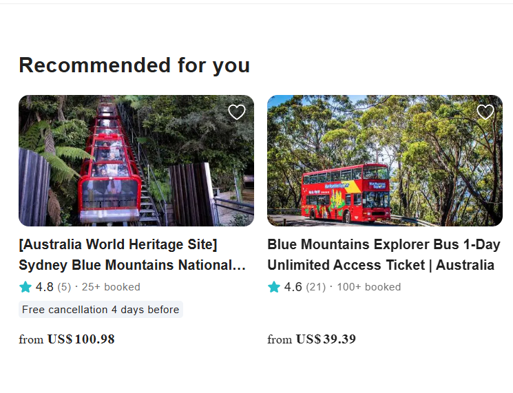Image resolution: width=513 pixels, height=393 pixels.
Task: Click the US$39.39 price
Action: tap(326, 339)
